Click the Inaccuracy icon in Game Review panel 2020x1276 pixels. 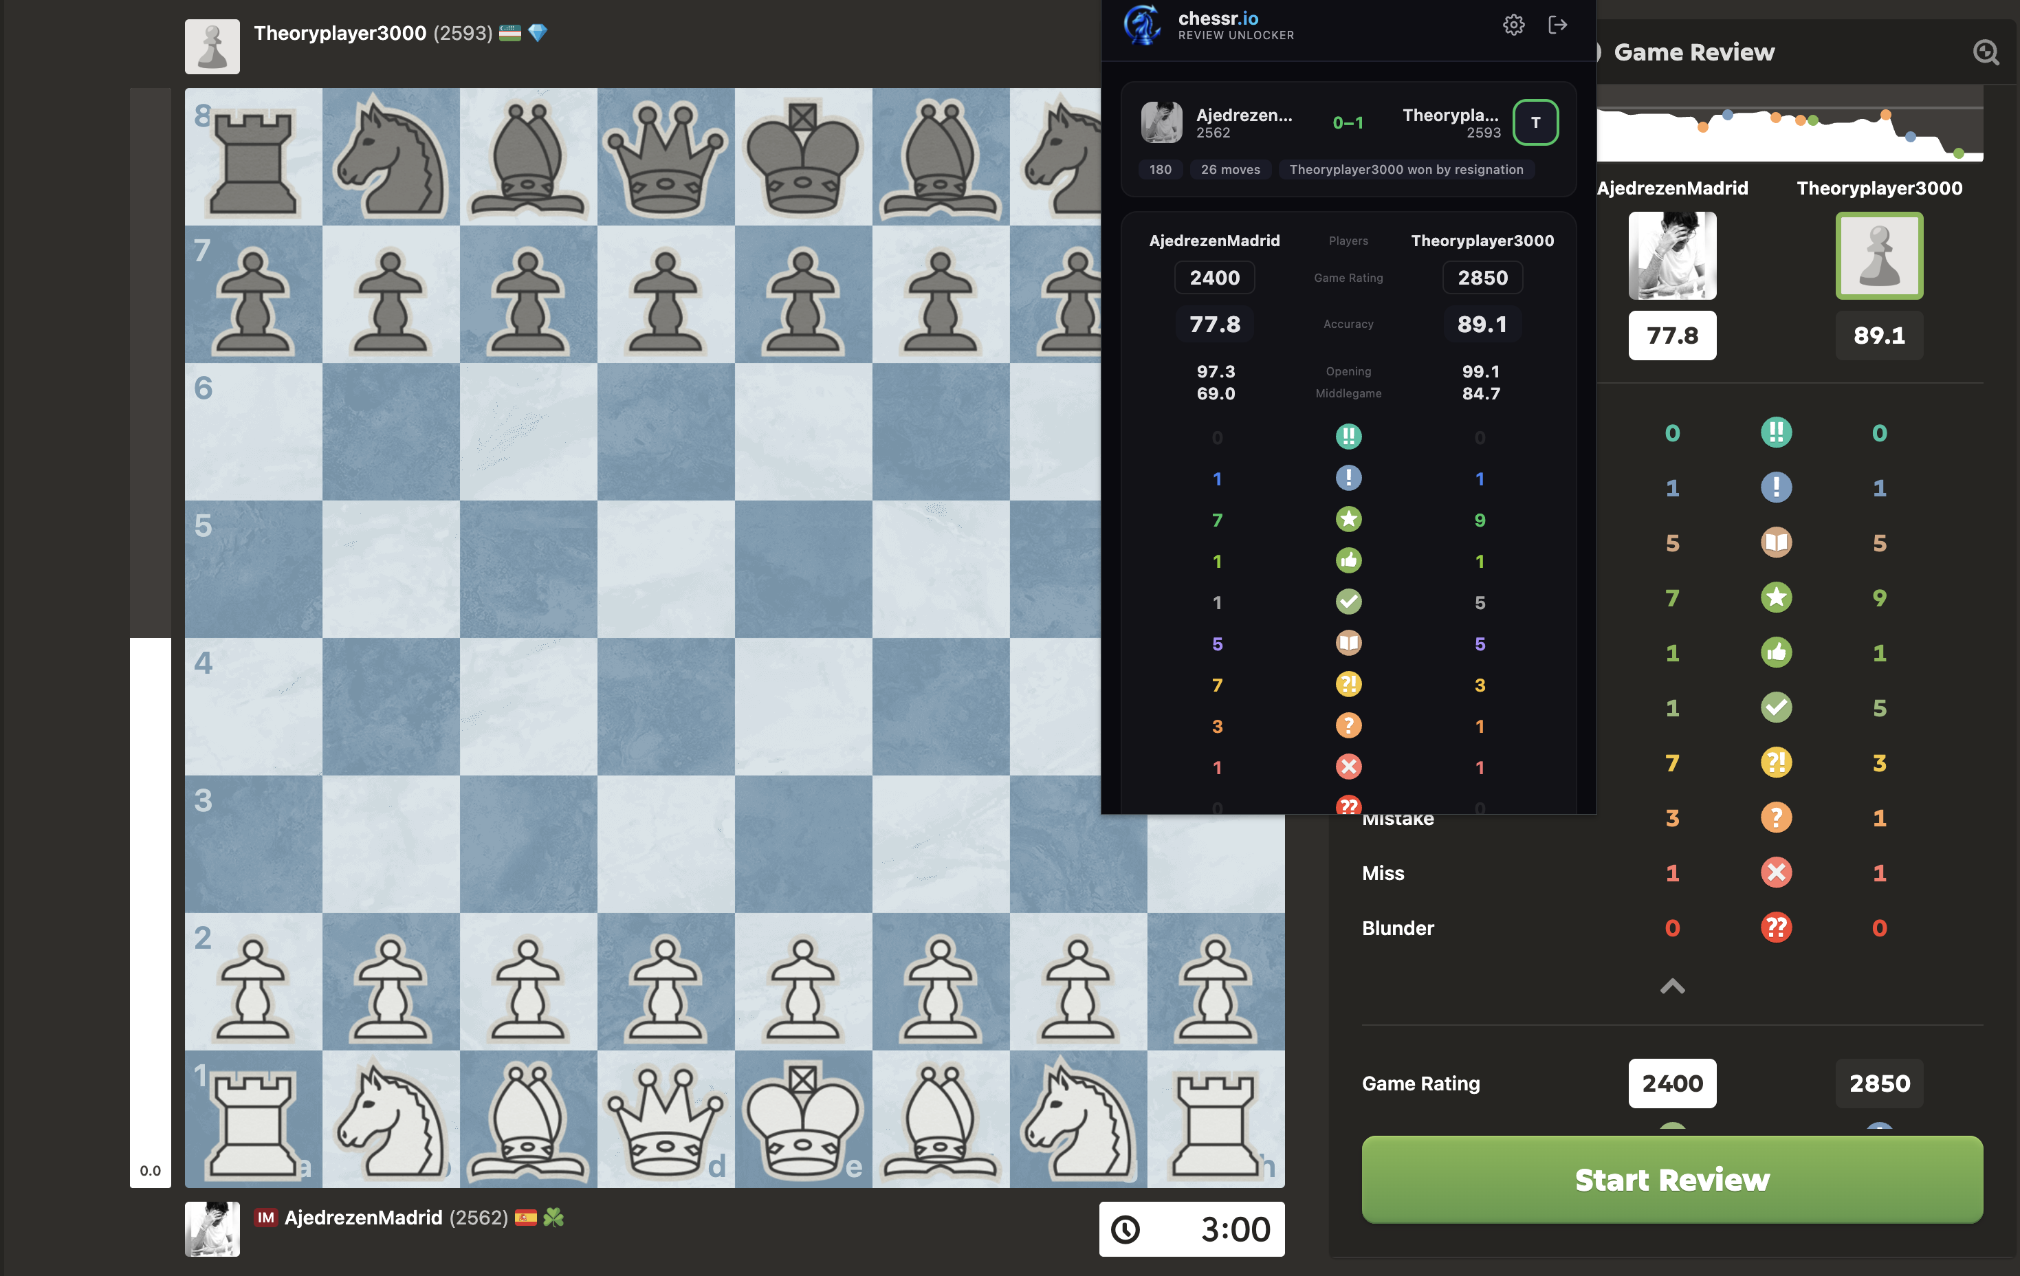pyautogui.click(x=1776, y=762)
